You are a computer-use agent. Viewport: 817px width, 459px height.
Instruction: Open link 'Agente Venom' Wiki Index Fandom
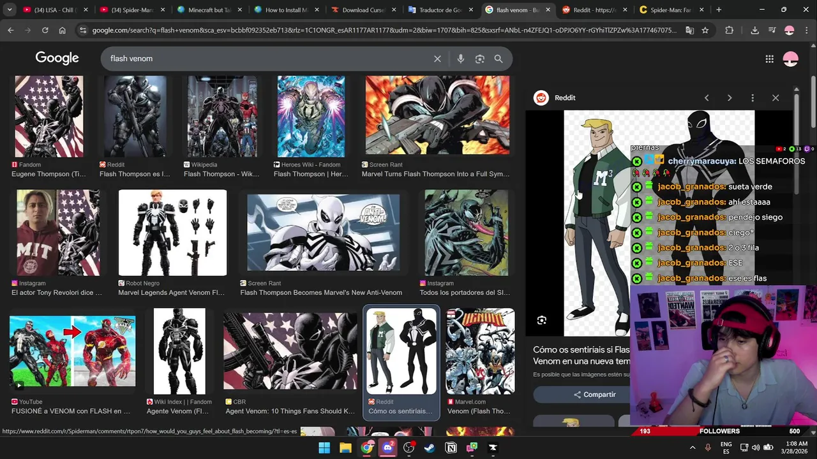(178, 411)
